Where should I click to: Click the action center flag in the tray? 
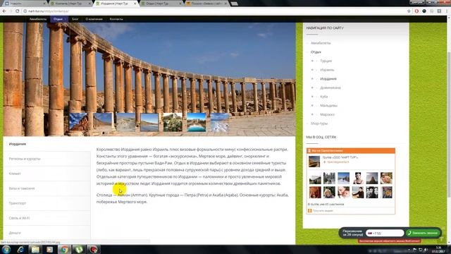click(x=414, y=250)
